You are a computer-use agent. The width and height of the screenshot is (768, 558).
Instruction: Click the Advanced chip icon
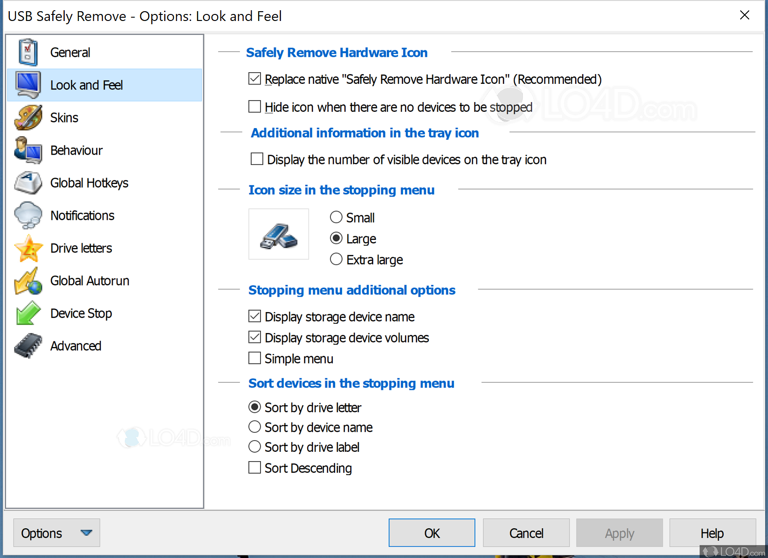(28, 346)
